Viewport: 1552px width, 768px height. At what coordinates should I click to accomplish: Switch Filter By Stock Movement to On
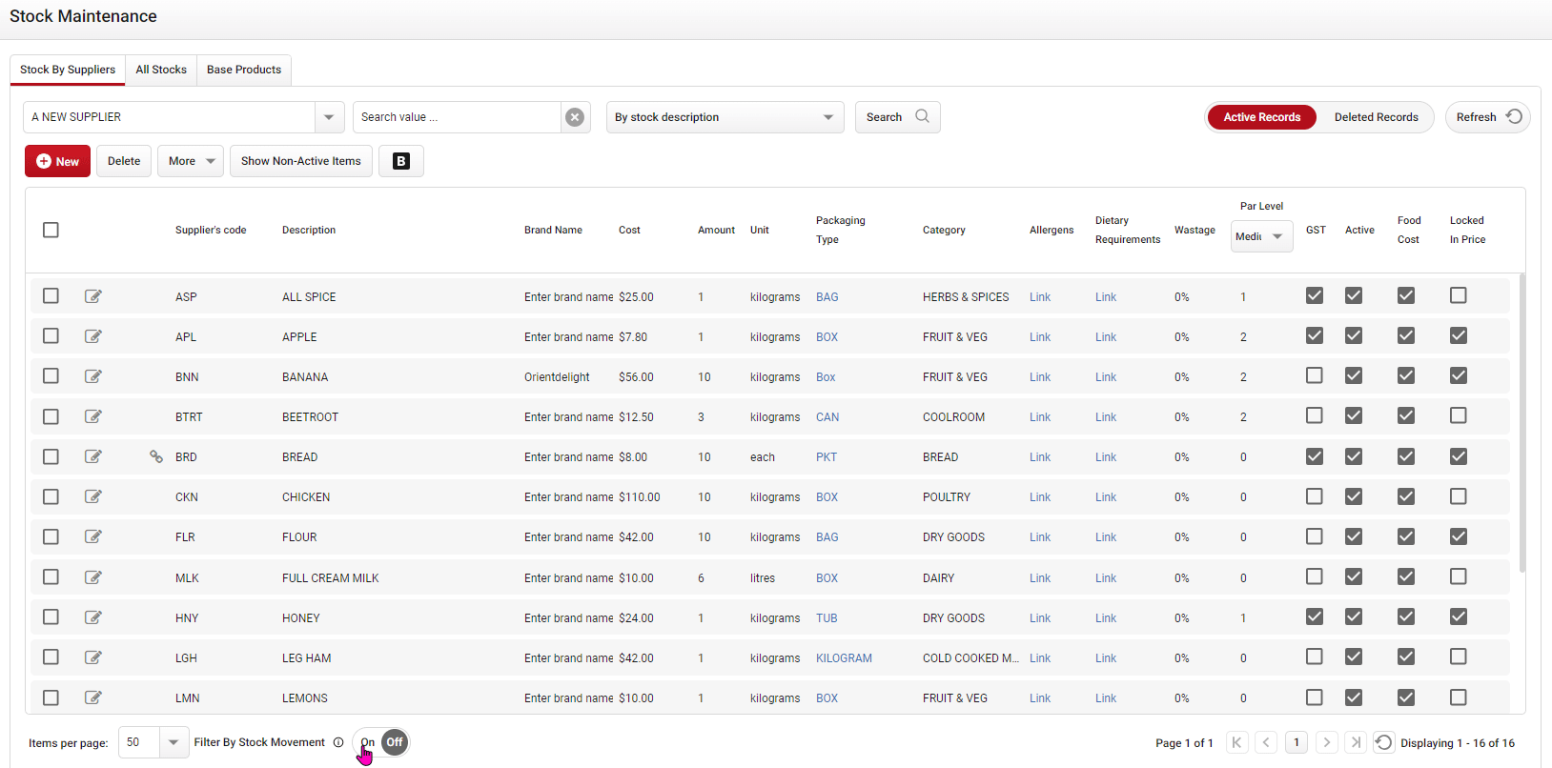[x=367, y=742]
